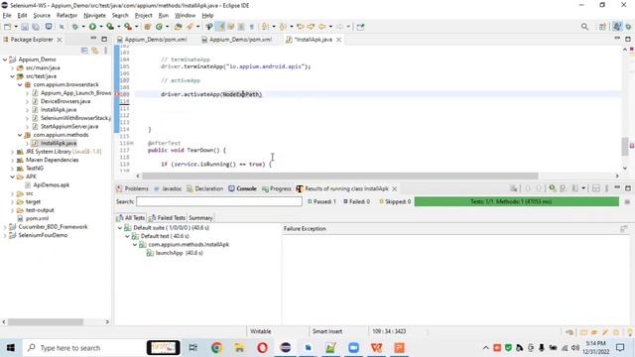Screen dimensions: 635x357
Task: Click the Run External Tools icon
Action: pos(128,27)
